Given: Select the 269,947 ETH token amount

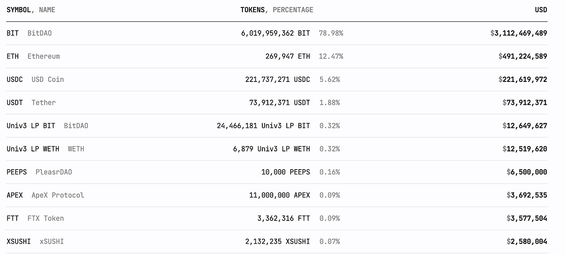Looking at the screenshot, I should click(x=288, y=56).
